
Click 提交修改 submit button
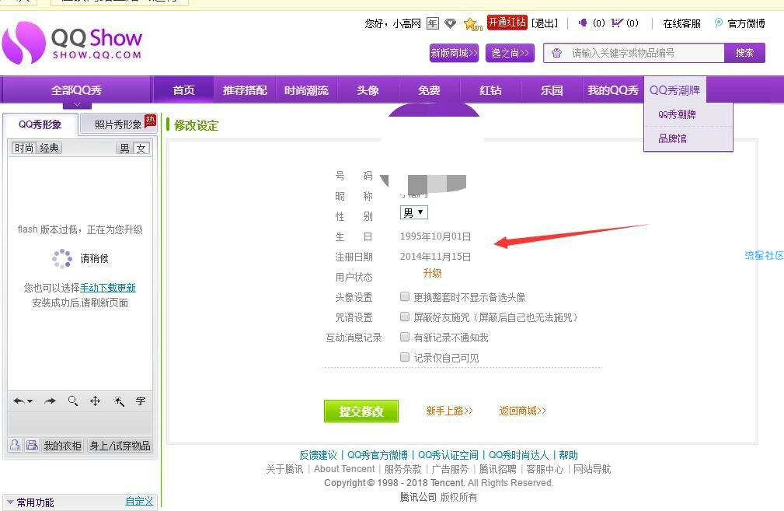(x=361, y=411)
